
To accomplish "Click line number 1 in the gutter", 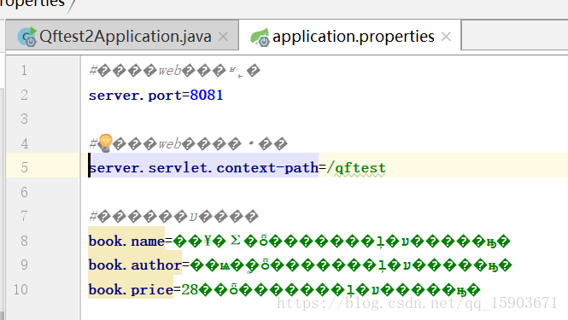I will click(24, 70).
